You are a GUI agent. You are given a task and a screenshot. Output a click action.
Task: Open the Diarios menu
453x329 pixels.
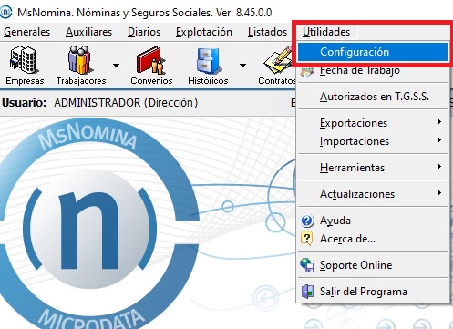tap(144, 32)
